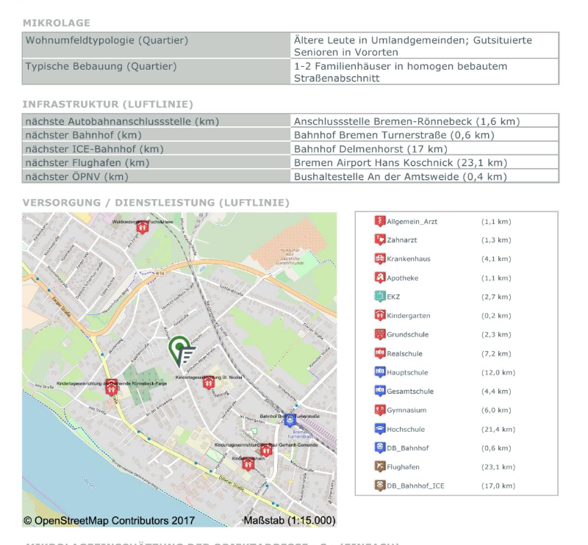Select the Rönnebeck-Farge kindergarten map marker
588x545 pixels.
[x=111, y=389]
